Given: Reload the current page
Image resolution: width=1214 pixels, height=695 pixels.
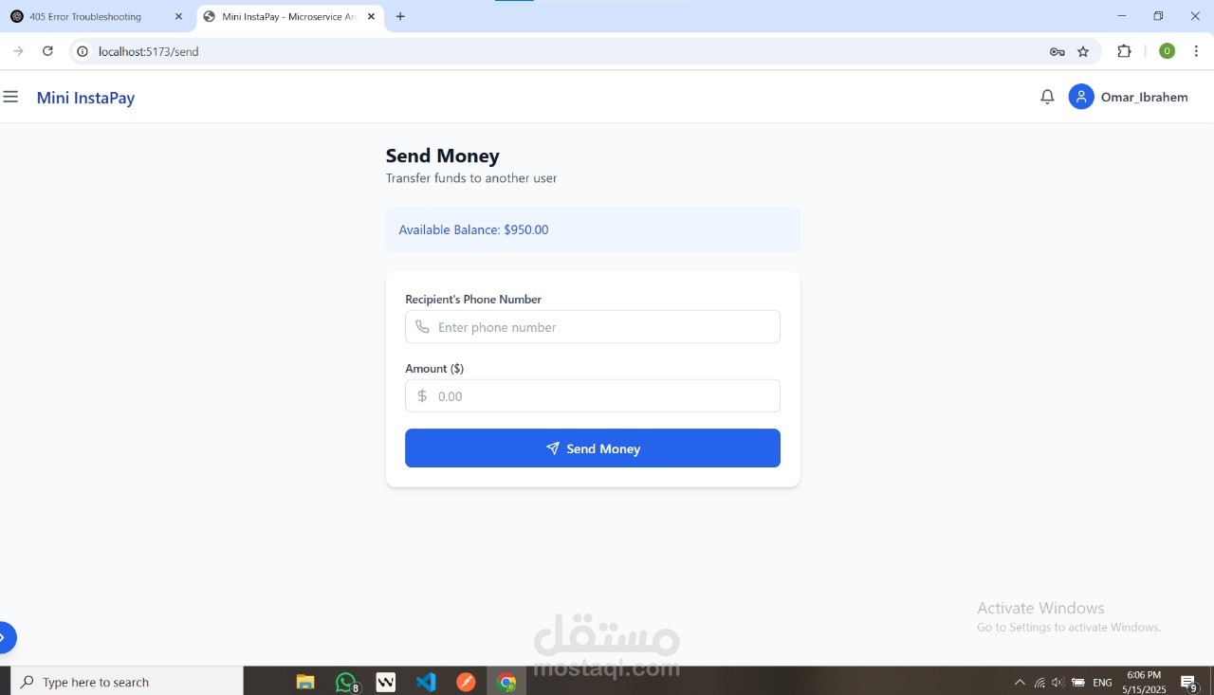Looking at the screenshot, I should pos(47,51).
